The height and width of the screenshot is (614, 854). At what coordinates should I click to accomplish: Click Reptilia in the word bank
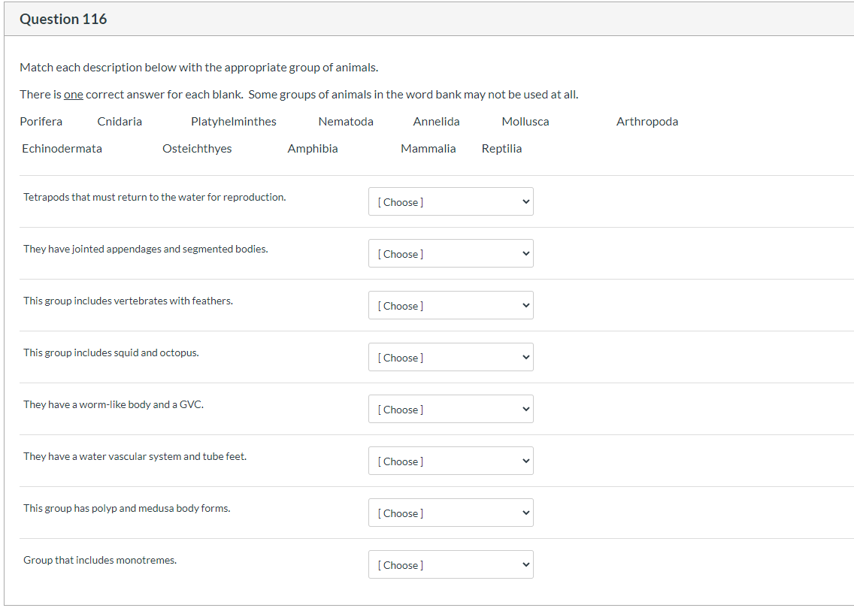[x=501, y=149]
